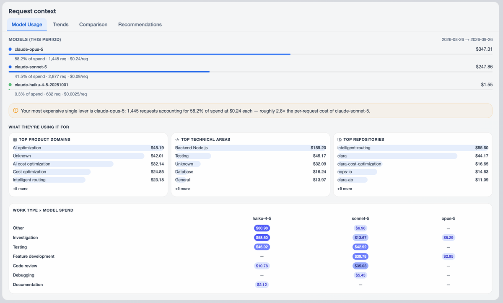Click the blue dot next to claude-opus-5
The height and width of the screenshot is (303, 503).
tap(10, 49)
